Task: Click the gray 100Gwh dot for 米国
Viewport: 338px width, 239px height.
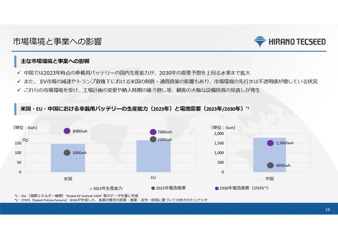Action: point(67,153)
